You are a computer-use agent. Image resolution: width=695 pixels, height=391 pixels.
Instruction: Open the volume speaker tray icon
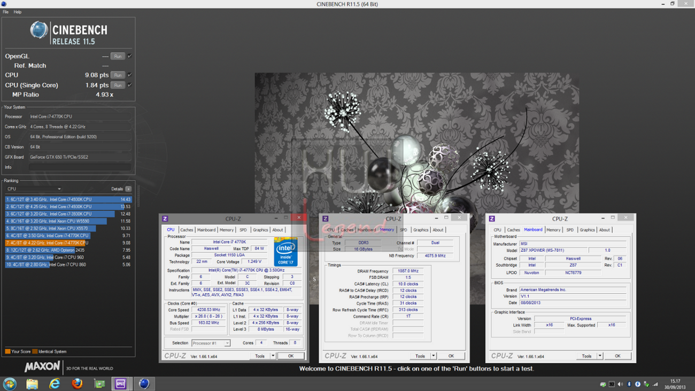tap(620, 384)
